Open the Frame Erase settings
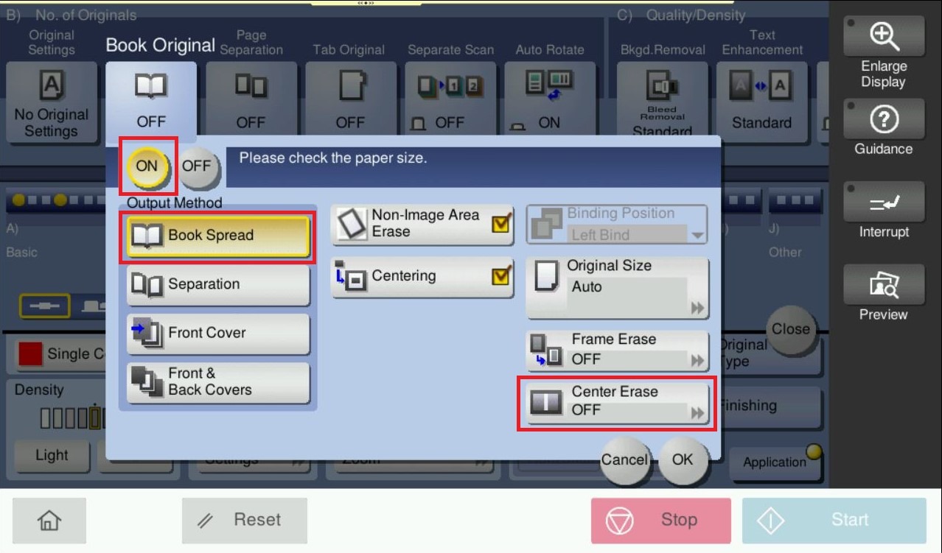 pyautogui.click(x=618, y=350)
